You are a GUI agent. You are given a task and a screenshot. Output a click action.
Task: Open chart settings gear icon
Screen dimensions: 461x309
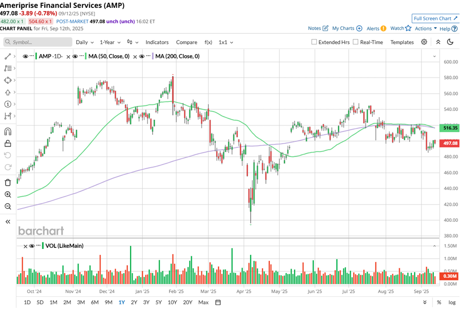pyautogui.click(x=424, y=42)
